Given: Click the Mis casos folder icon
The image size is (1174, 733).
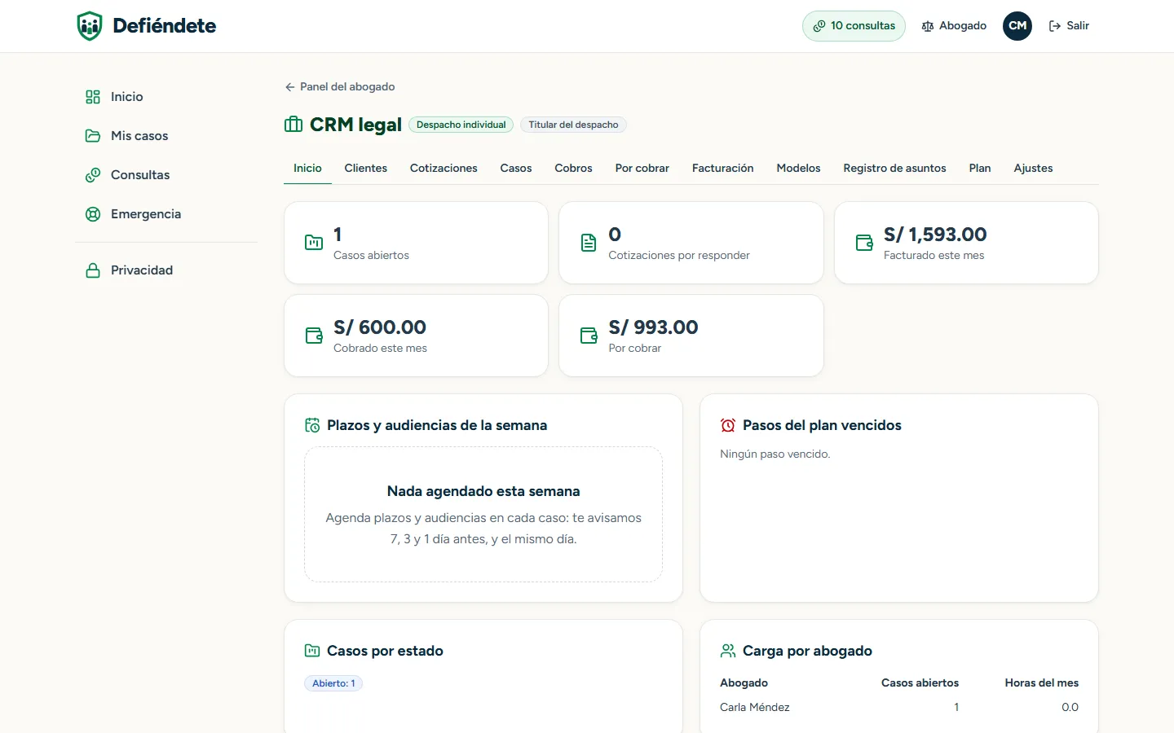Looking at the screenshot, I should click(93, 136).
